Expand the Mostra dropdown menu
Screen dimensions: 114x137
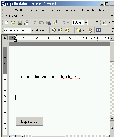[41, 30]
